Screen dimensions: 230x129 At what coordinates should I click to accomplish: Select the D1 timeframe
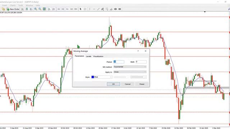pyautogui.click(x=67, y=9)
